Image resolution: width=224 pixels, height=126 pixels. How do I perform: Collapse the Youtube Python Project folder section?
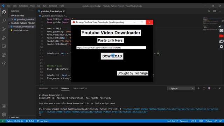tap(22, 23)
